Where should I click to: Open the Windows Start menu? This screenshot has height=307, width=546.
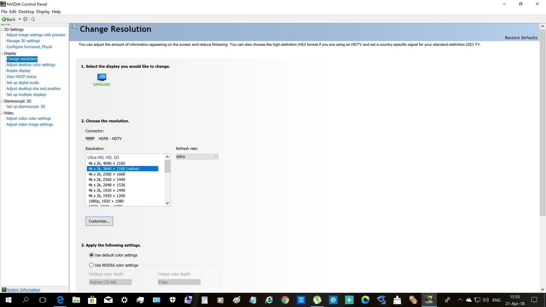pyautogui.click(x=8, y=300)
